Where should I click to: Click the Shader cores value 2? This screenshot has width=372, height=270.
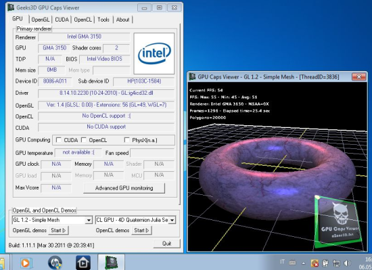pos(116,48)
